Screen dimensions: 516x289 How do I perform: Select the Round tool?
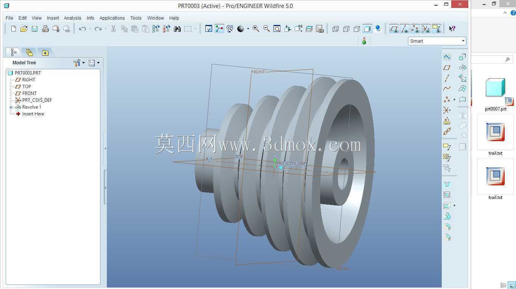click(x=447, y=227)
